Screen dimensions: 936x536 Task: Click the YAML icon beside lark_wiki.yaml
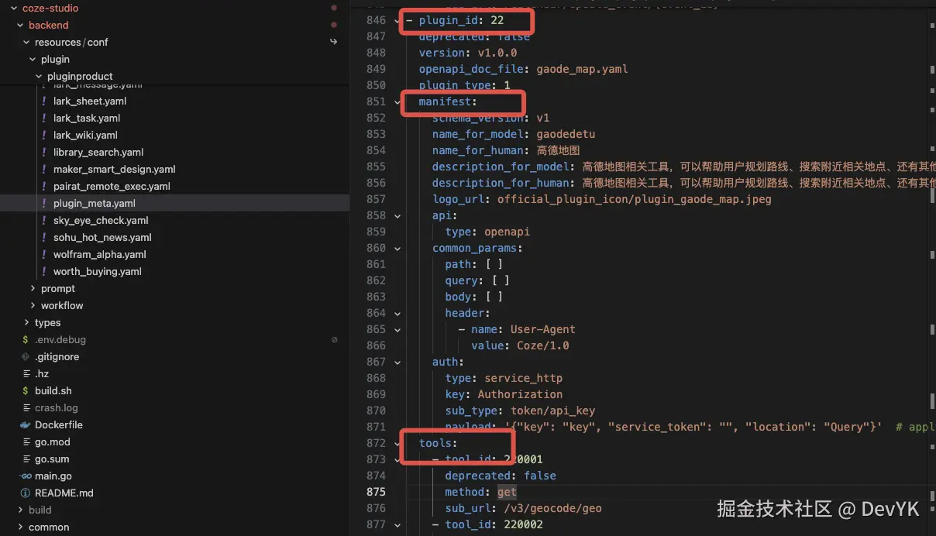(45, 136)
